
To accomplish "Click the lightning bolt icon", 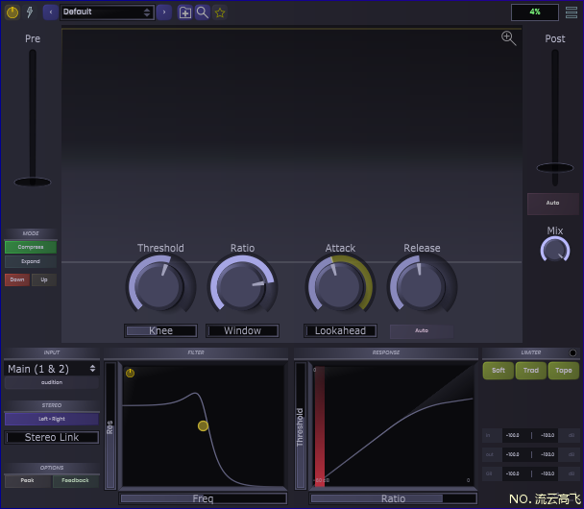I will [30, 12].
